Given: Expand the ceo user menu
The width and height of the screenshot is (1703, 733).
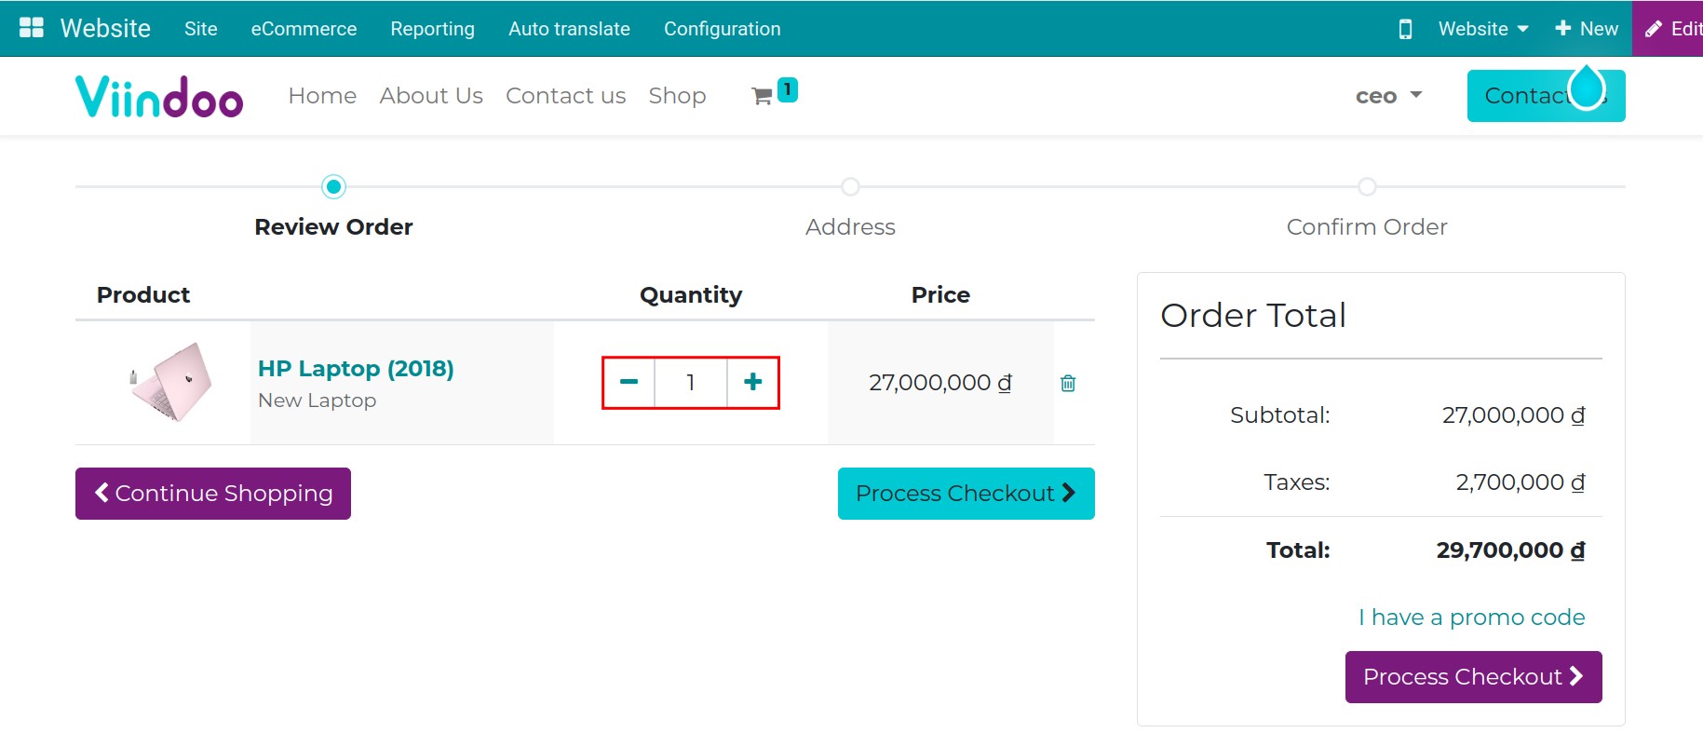Looking at the screenshot, I should (1388, 96).
